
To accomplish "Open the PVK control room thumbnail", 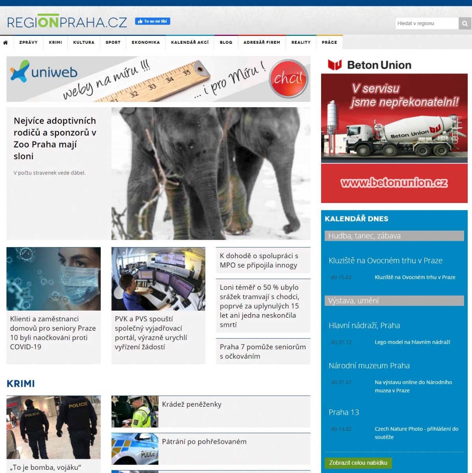I will tap(158, 279).
